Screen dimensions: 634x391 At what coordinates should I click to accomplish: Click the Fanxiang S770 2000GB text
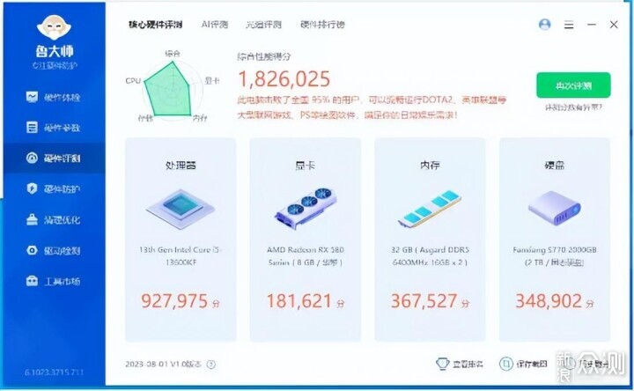coord(555,256)
